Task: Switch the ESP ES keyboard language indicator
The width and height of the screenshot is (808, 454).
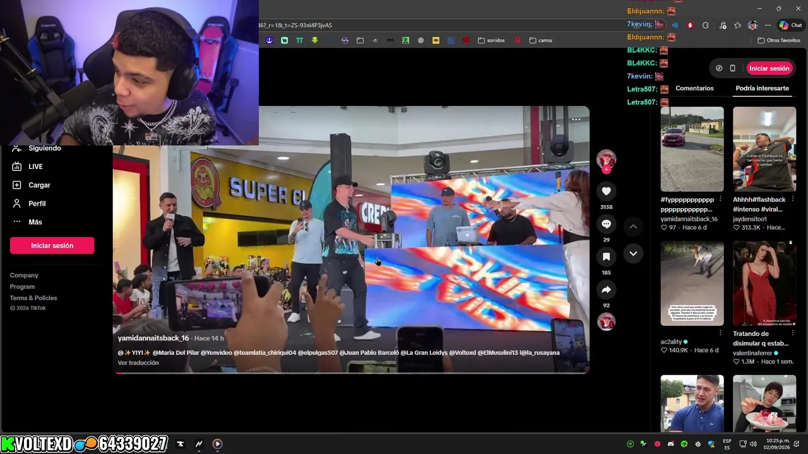Action: click(x=727, y=444)
